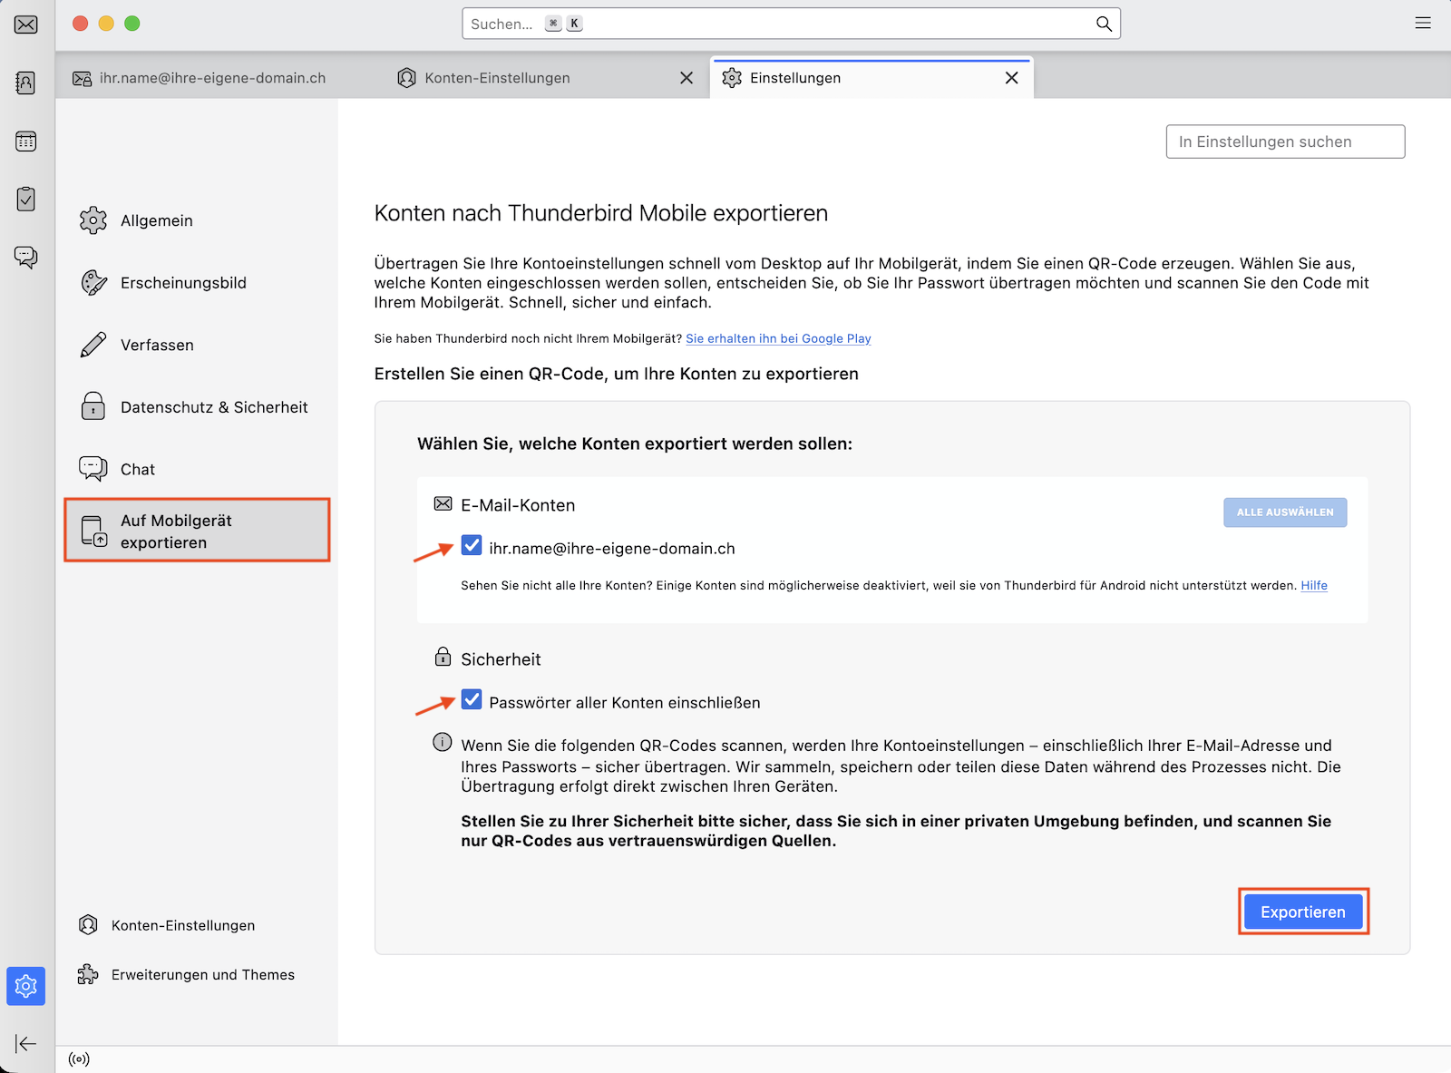Image resolution: width=1451 pixels, height=1073 pixels.
Task: Open the Allgemein settings category
Action: coord(197,220)
